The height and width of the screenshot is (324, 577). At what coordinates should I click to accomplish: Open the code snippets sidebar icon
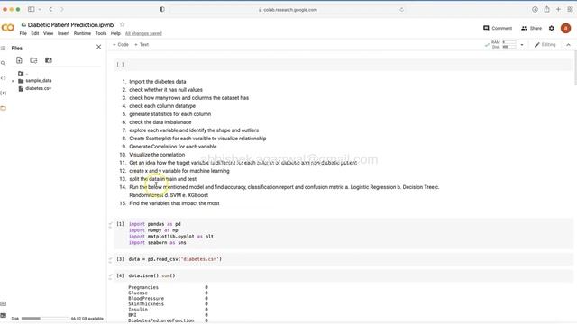(4, 78)
